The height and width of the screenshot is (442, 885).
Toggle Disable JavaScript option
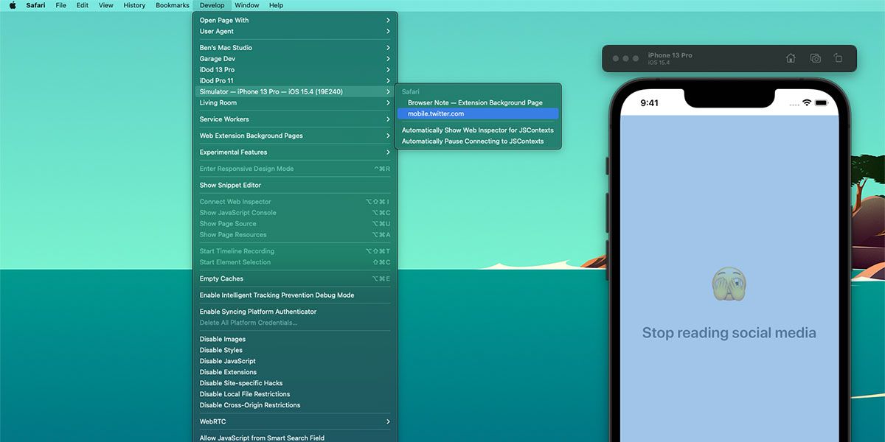295,361
